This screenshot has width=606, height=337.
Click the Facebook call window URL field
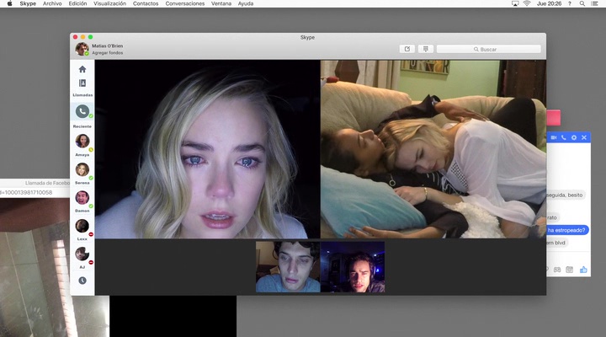pyautogui.click(x=35, y=192)
